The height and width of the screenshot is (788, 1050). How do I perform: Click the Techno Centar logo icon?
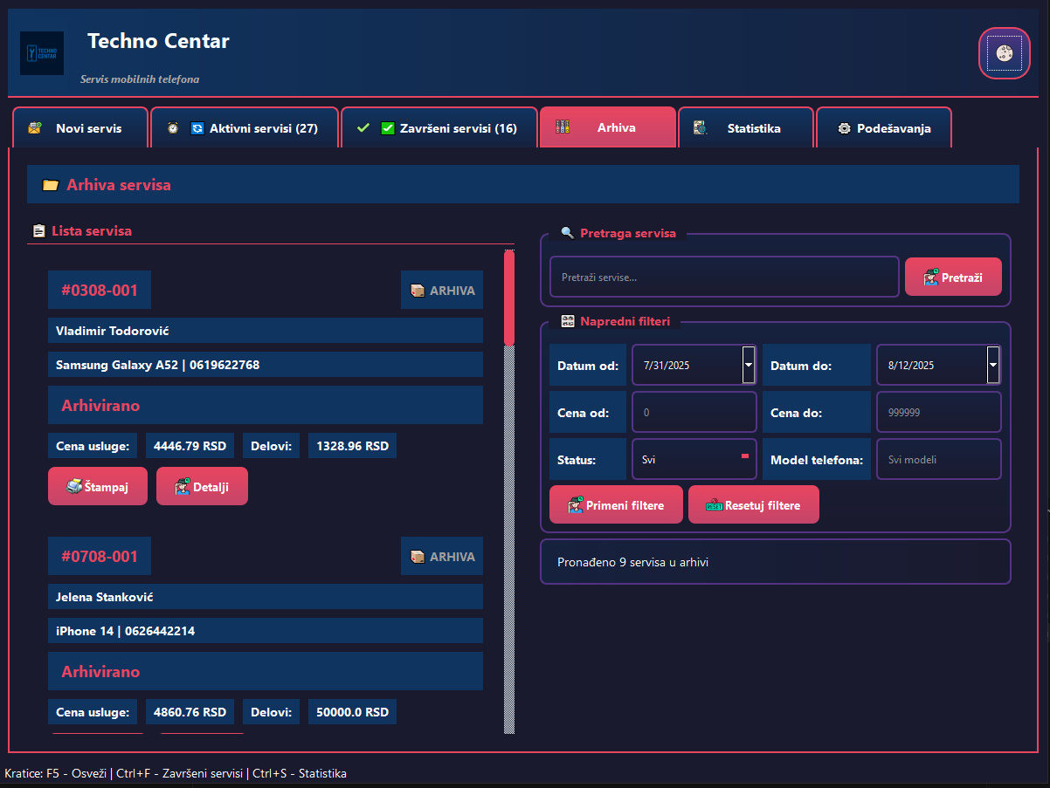[x=42, y=53]
